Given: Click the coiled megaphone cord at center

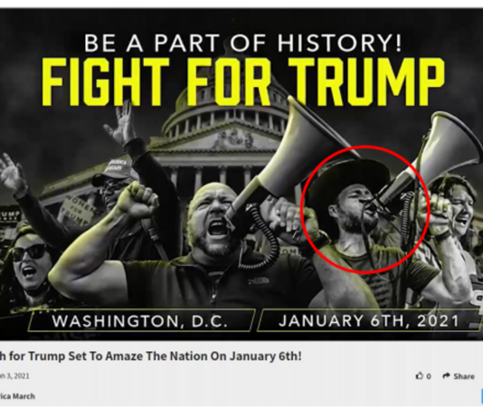Looking at the screenshot, I should pos(261,234).
